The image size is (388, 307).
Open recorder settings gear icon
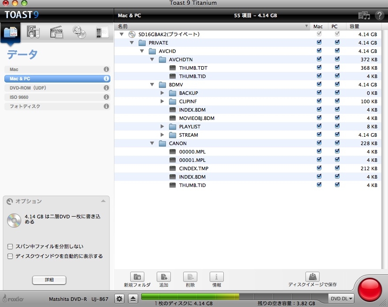[119, 299]
